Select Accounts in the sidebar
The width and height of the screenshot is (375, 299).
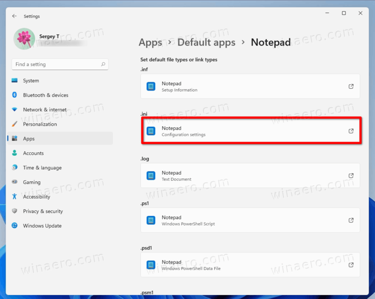pyautogui.click(x=33, y=153)
